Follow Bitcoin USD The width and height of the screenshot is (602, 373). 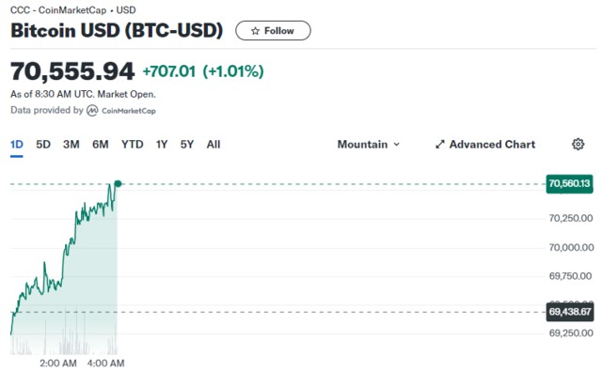coord(273,31)
